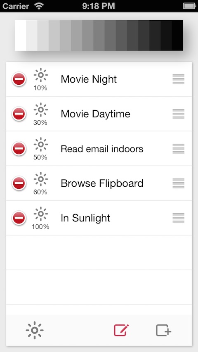Tap the red delete button for Movie Night
The image size is (198, 352).
[19, 79]
